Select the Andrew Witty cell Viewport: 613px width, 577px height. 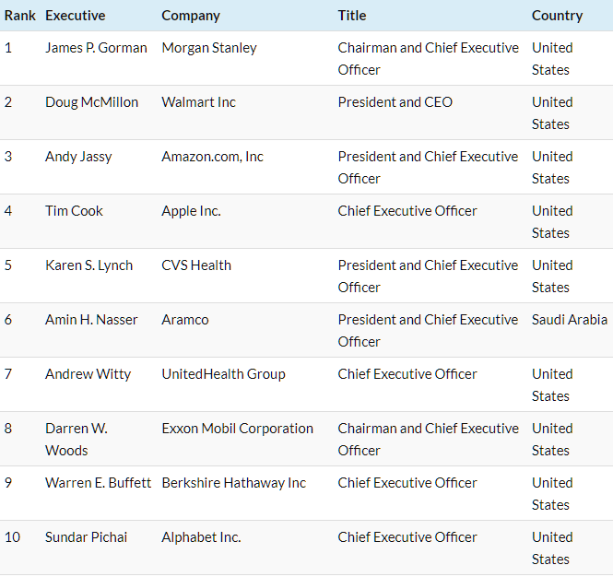click(x=88, y=373)
